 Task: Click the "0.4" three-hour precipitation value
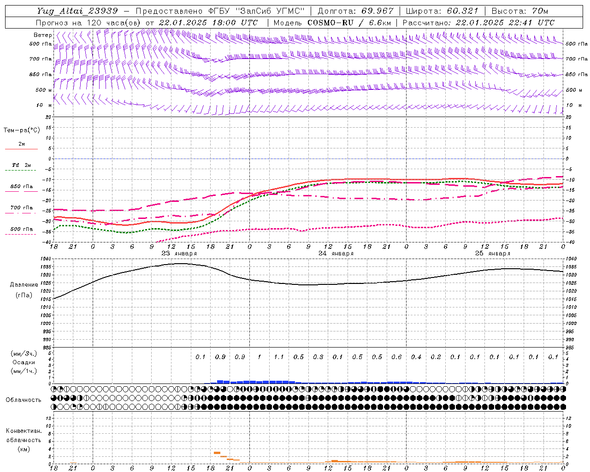pyautogui.click(x=416, y=357)
